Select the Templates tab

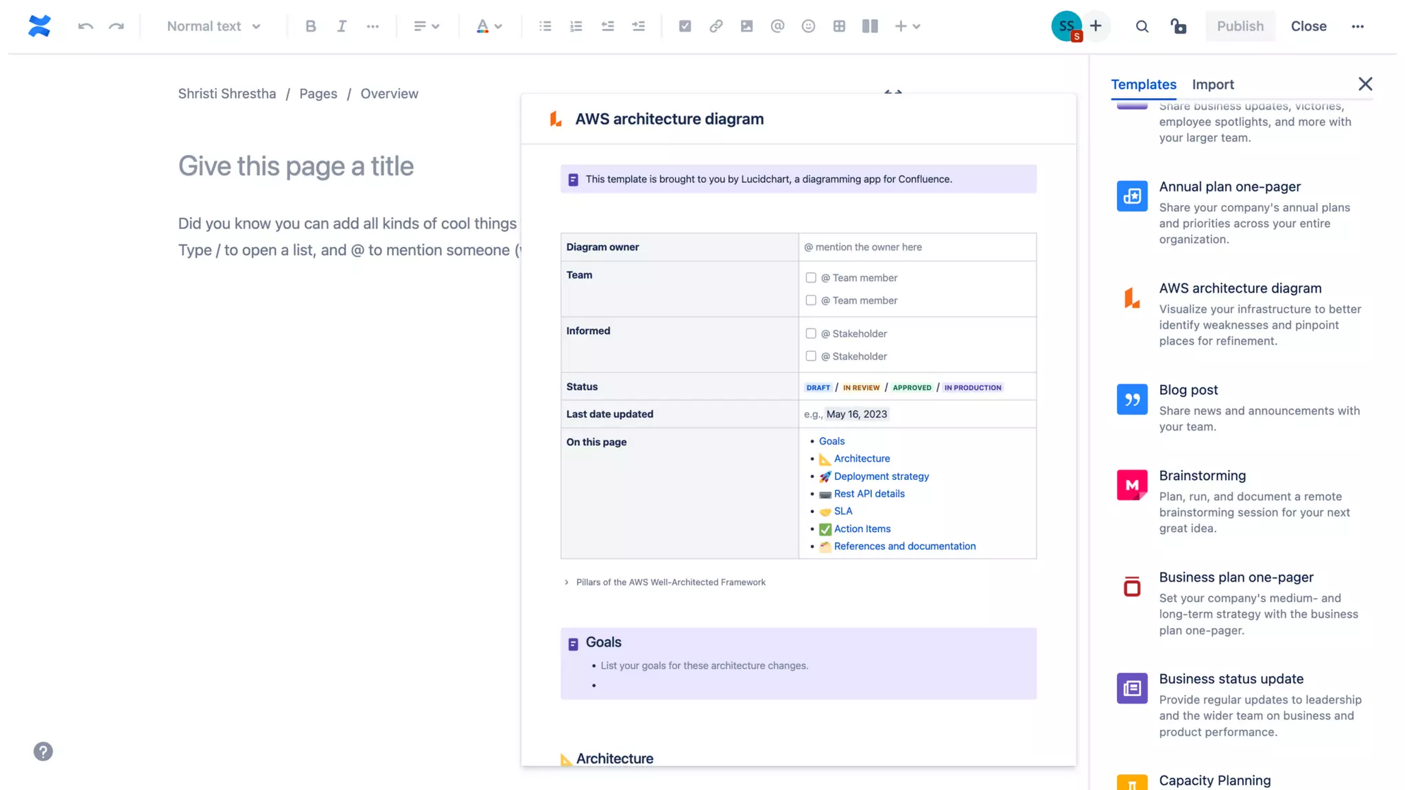tap(1143, 84)
